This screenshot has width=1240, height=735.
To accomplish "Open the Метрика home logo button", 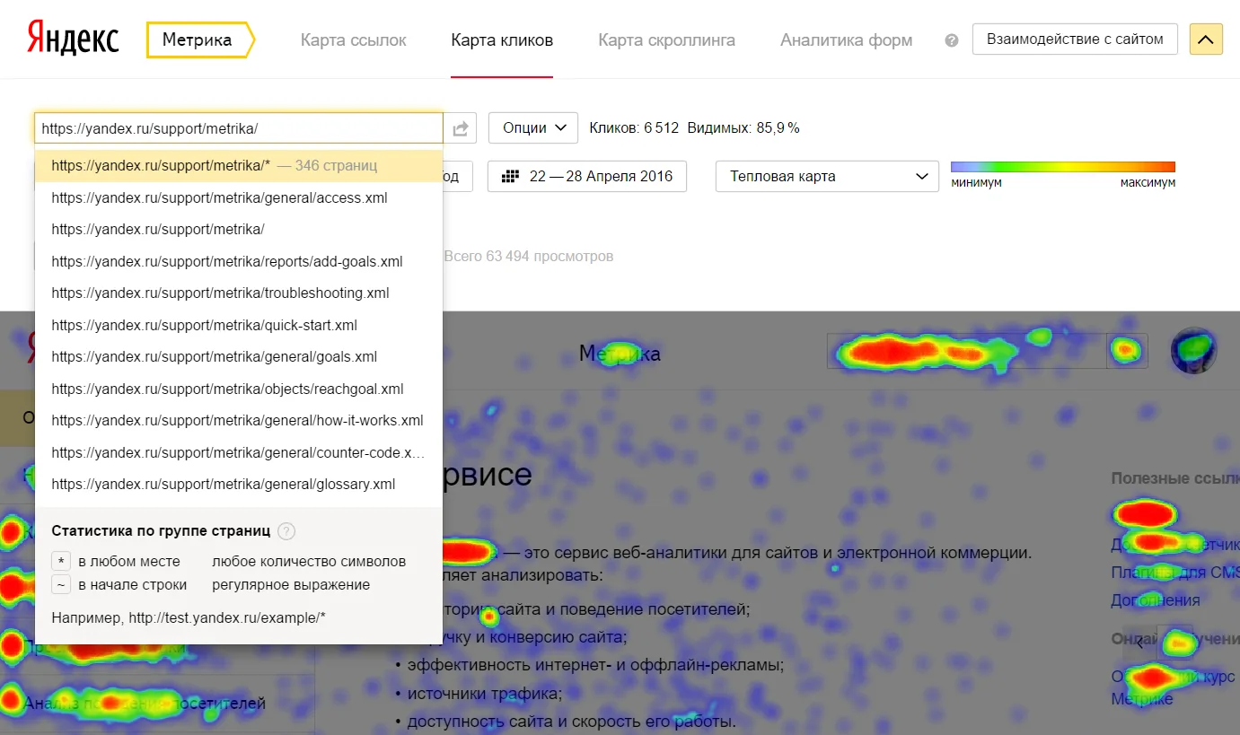I will click(200, 39).
